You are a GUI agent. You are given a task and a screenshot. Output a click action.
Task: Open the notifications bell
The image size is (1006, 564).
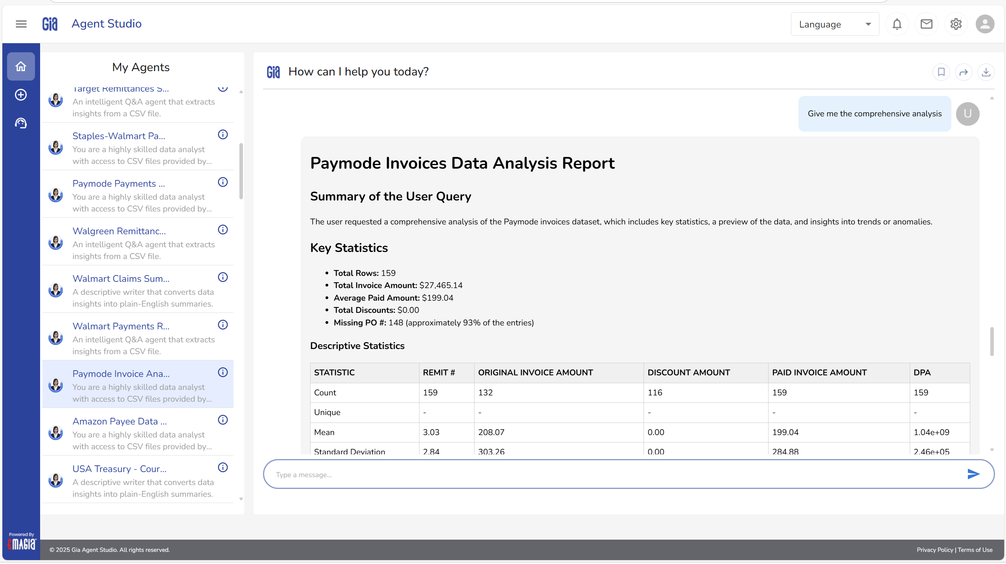[897, 24]
